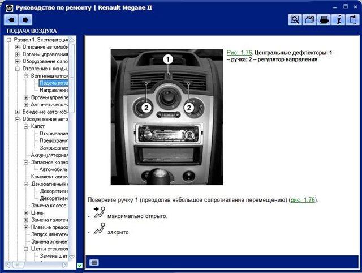The image size is (362, 273).
Task: Minimize the repair manual window
Action: point(335,7)
